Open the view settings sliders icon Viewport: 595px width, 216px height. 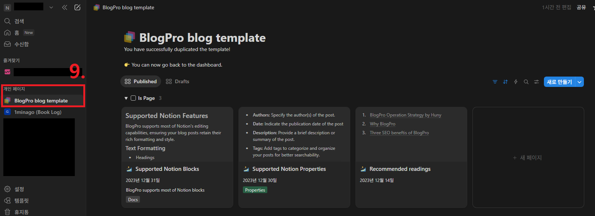(536, 82)
